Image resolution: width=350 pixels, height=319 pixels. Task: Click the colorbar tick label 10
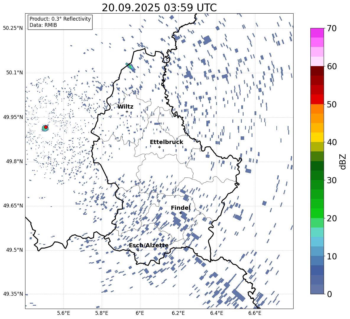point(332,256)
